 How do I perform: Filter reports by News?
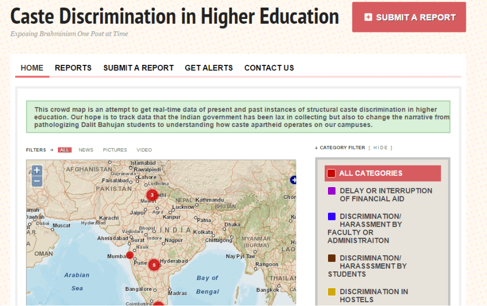click(86, 150)
